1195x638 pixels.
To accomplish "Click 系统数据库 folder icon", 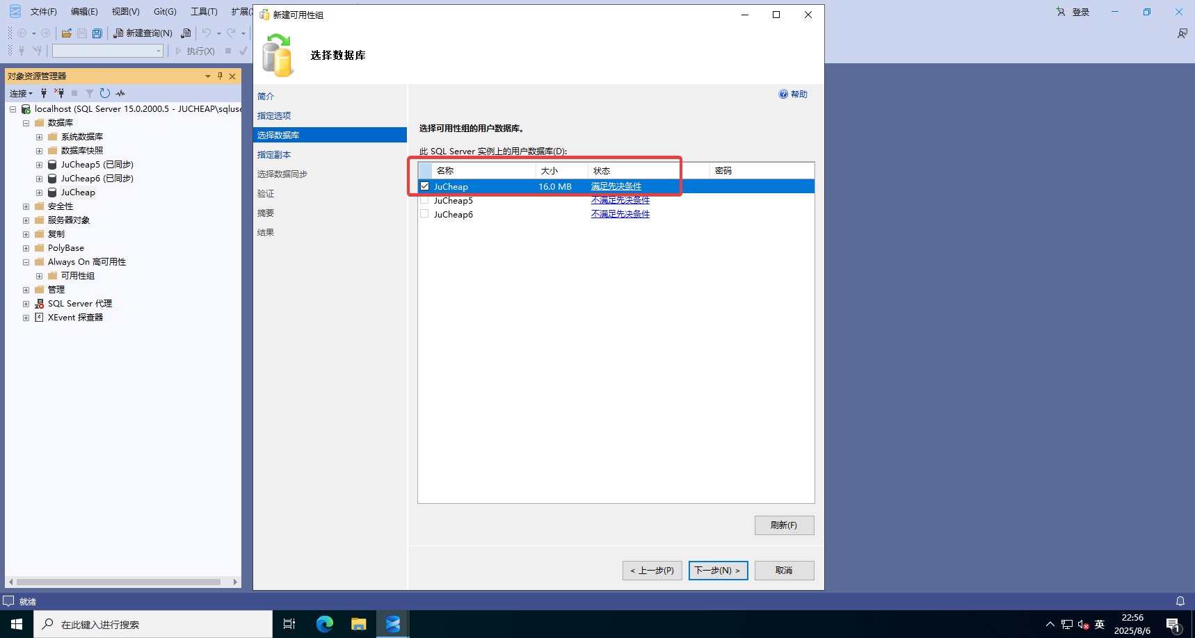I will point(53,137).
